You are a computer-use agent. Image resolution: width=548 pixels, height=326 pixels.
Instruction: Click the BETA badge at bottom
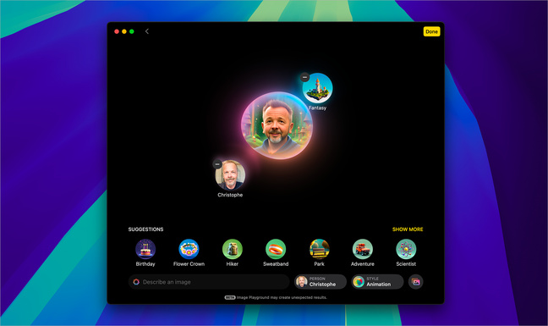(x=230, y=298)
